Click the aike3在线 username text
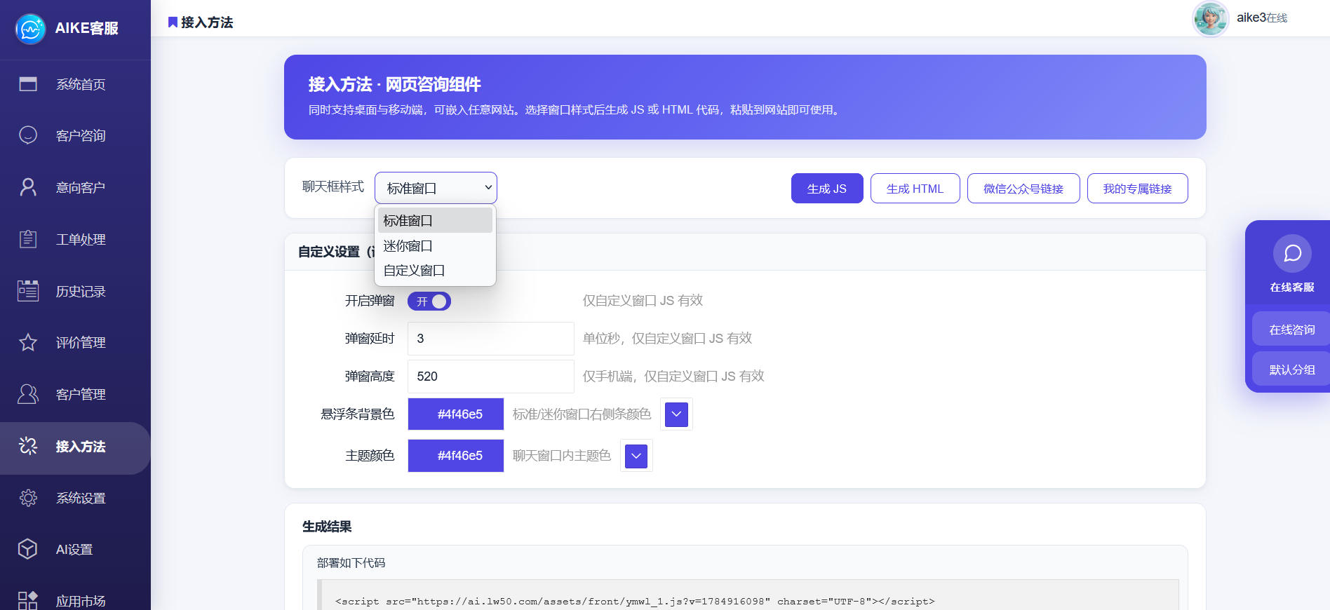Image resolution: width=1330 pixels, height=610 pixels. pyautogui.click(x=1262, y=18)
